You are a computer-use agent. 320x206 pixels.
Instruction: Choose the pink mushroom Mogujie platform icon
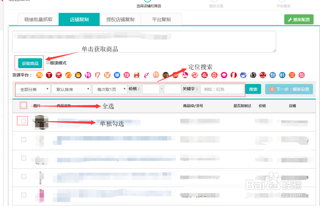224,75
